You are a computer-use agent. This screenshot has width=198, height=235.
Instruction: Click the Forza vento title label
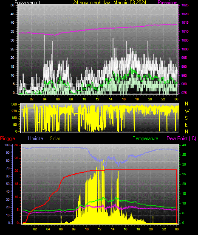click(27, 3)
